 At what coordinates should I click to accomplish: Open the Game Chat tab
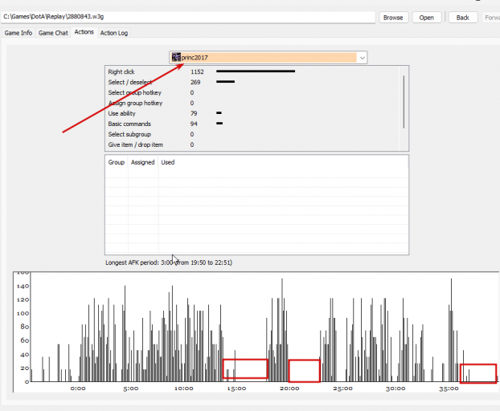pyautogui.click(x=53, y=33)
